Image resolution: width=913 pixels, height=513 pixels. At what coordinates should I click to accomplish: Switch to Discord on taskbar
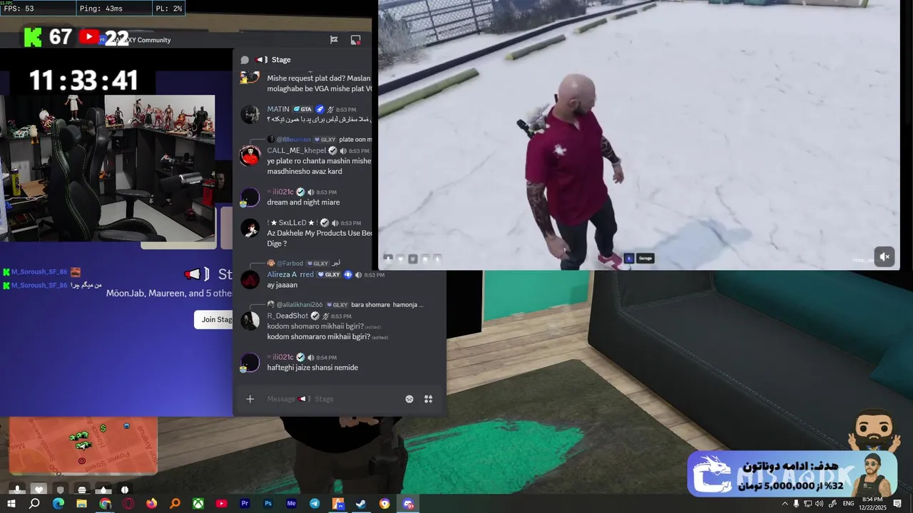pos(408,504)
